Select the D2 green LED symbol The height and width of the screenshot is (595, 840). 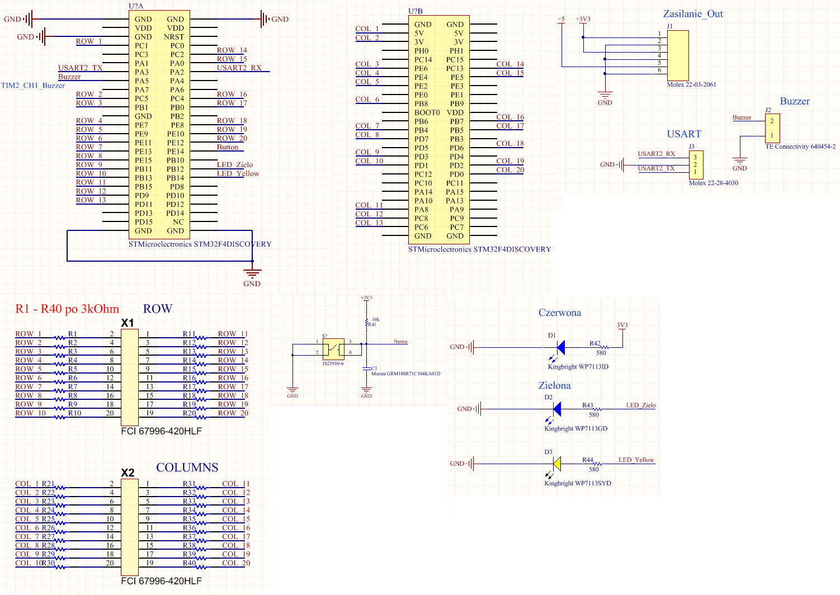pyautogui.click(x=556, y=409)
